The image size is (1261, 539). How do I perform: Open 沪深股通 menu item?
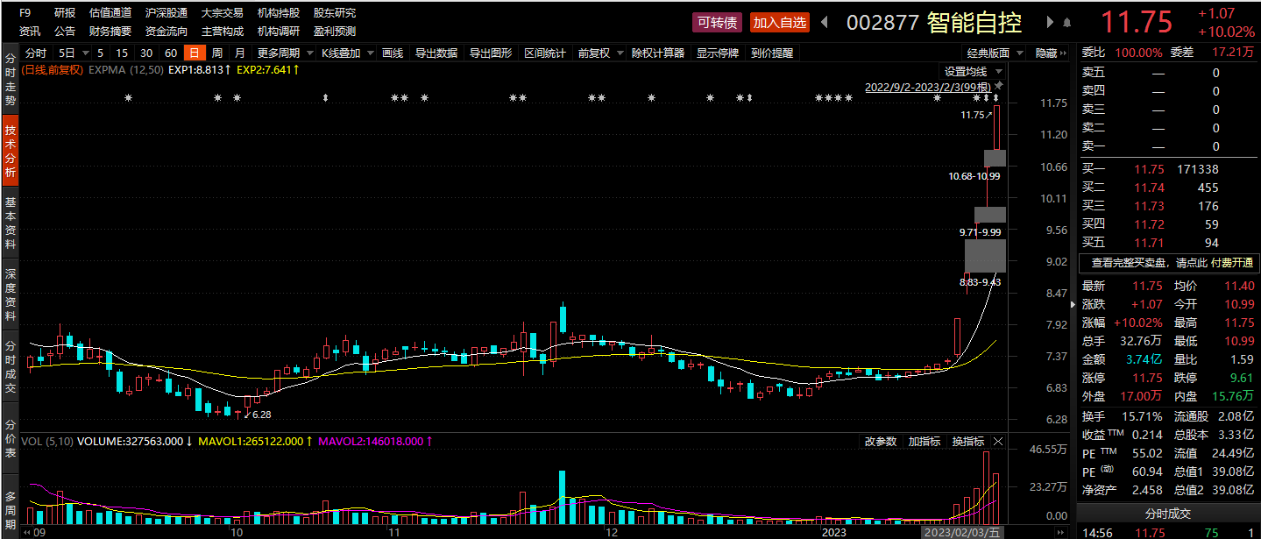(166, 13)
